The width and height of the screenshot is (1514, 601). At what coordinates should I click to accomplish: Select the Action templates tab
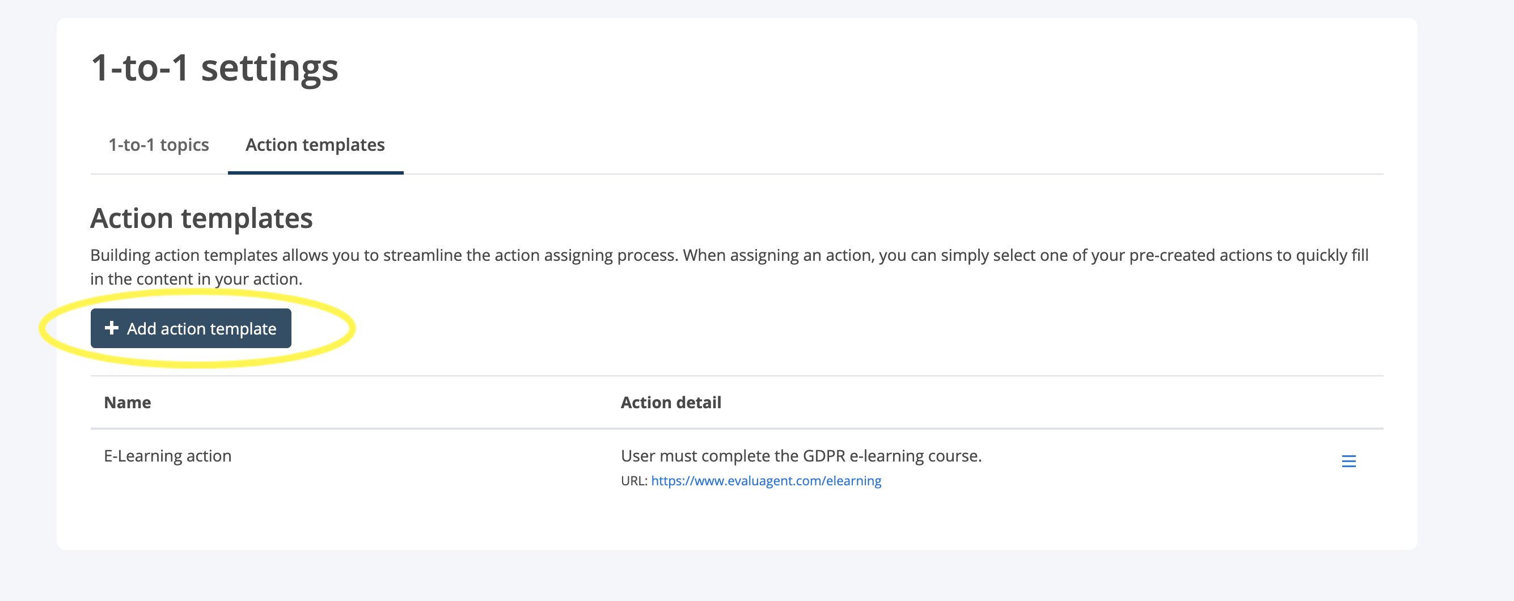click(316, 145)
